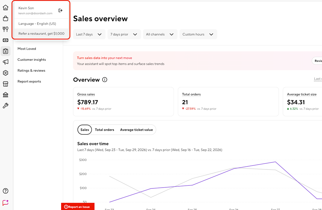
Task: Click the $34.31 average ticket value
Action: (296, 102)
